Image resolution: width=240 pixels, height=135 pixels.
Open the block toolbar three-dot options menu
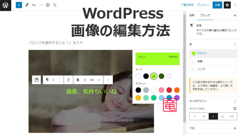(108, 80)
